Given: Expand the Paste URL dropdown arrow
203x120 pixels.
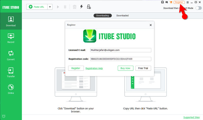Looking at the screenshot, I should pos(50,7).
